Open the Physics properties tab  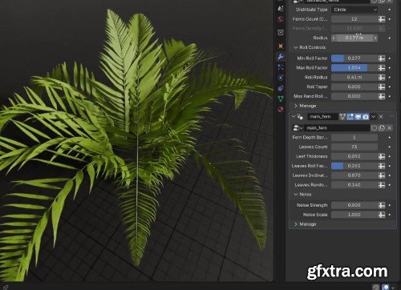(x=281, y=78)
